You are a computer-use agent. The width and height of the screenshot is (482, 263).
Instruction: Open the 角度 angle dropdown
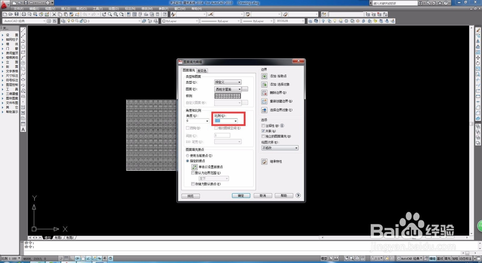(197, 121)
